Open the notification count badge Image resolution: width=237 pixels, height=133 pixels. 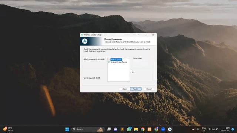tap(233, 129)
